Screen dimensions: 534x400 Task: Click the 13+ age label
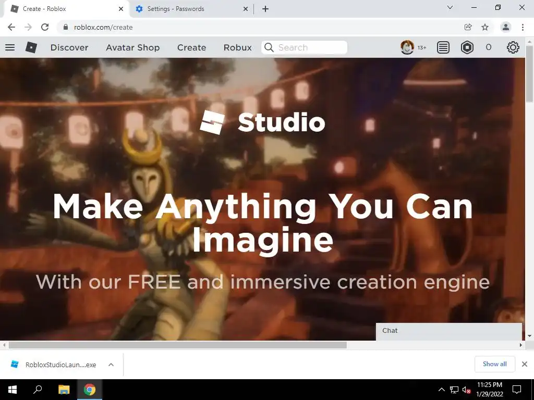coord(422,47)
